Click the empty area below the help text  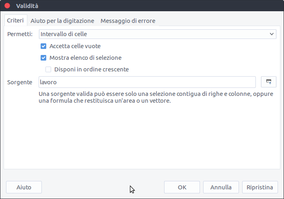point(141,136)
